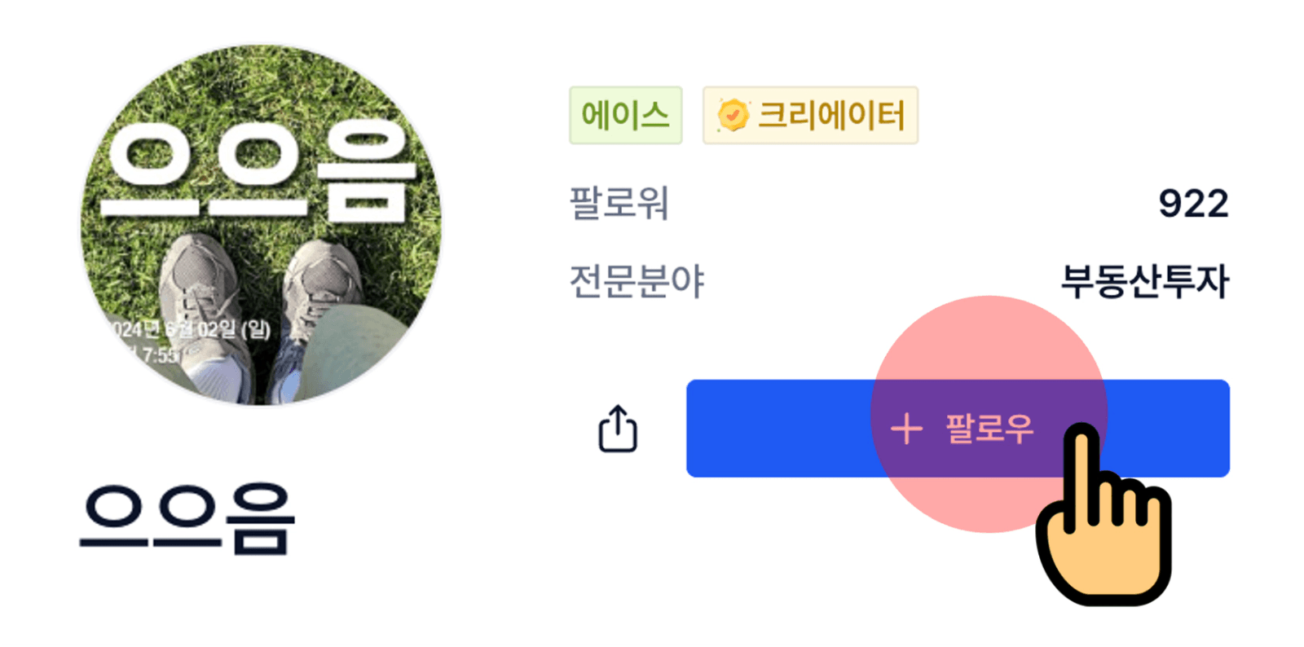Click the date stamp on the profile photo
The image size is (1304, 647).
click(192, 329)
